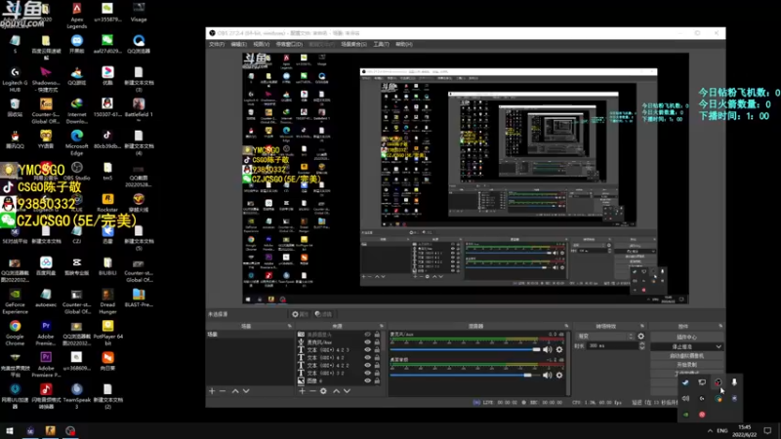Screen dimensions: 781x439
Task: Click the 停止推流 stop streaming button
Action: pyautogui.click(x=682, y=346)
